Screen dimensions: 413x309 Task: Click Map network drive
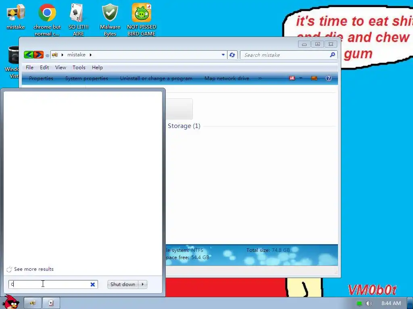227,78
